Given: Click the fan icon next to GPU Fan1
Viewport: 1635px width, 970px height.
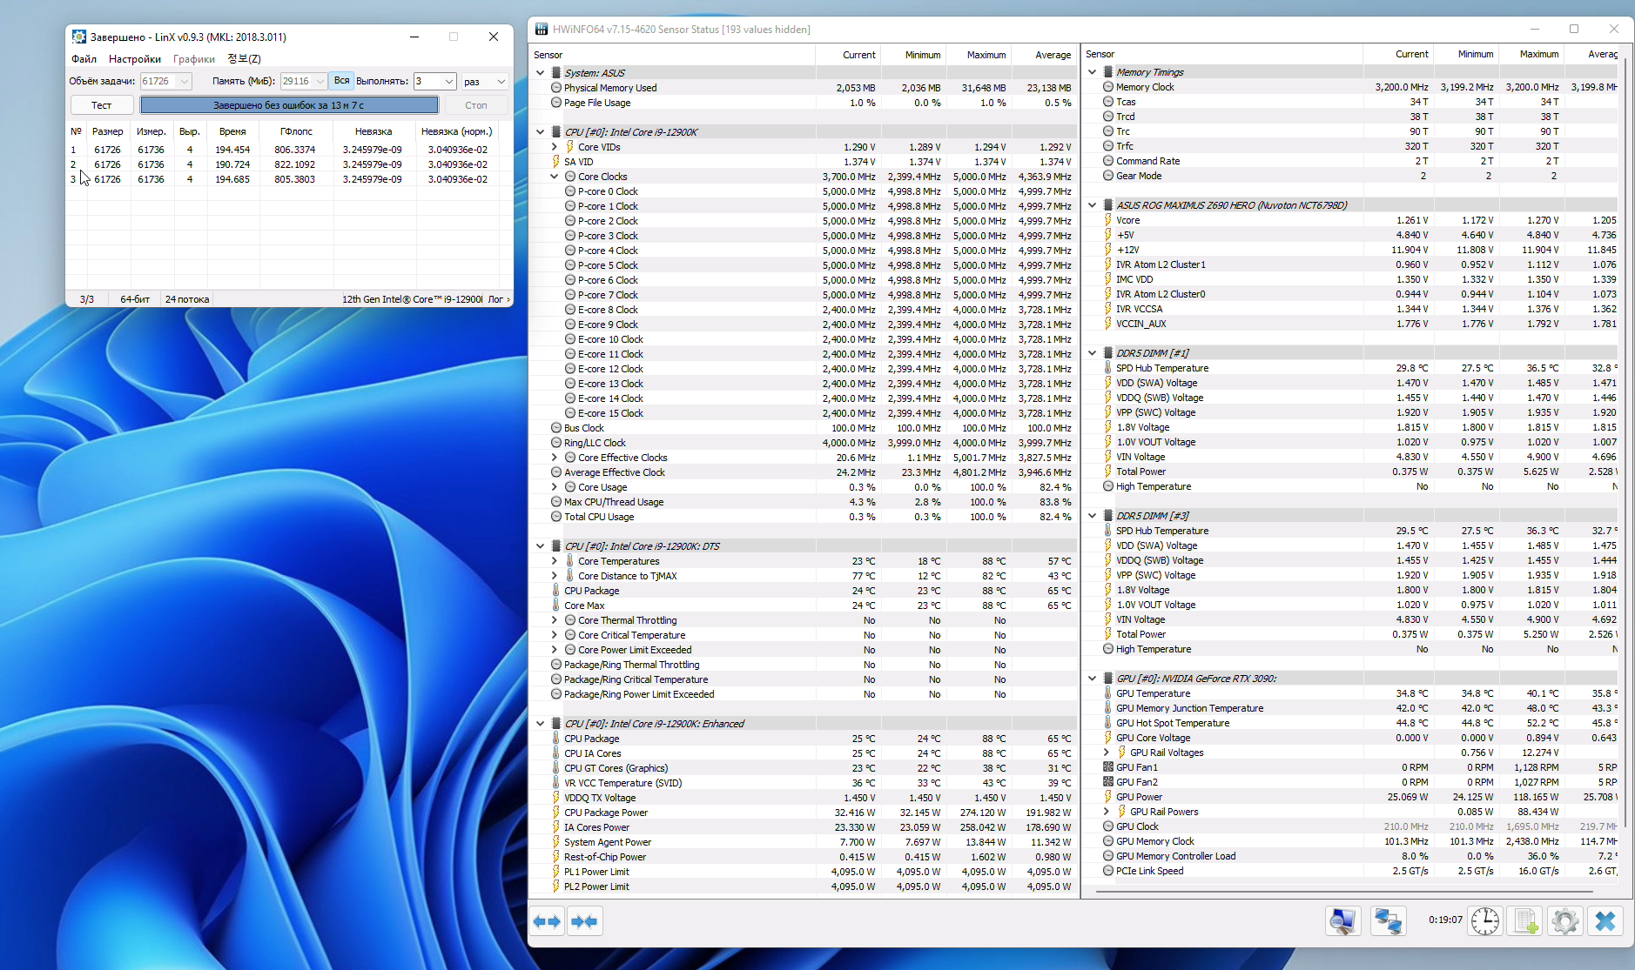Looking at the screenshot, I should [1108, 767].
